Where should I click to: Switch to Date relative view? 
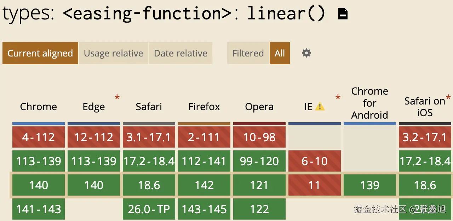point(180,53)
